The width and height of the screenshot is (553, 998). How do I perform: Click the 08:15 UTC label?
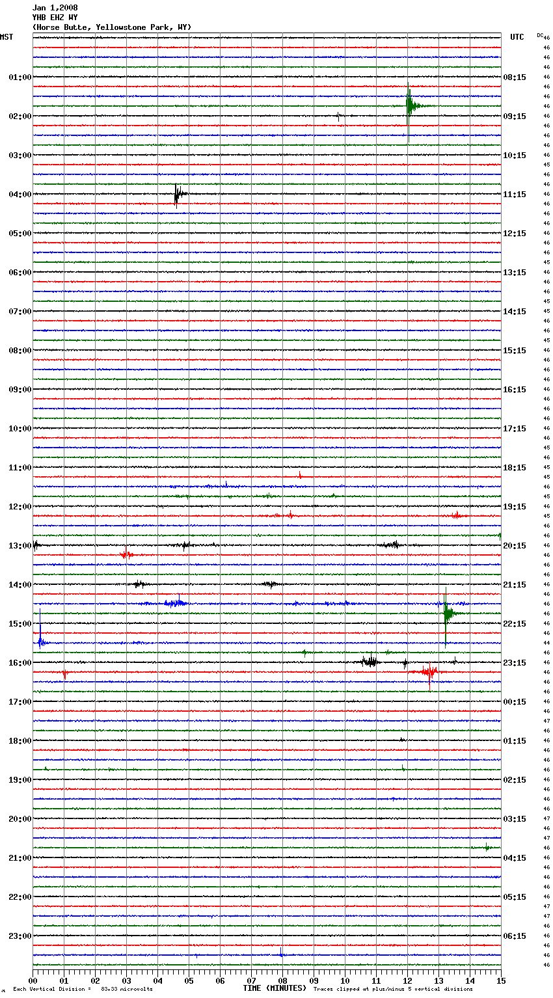pos(515,77)
